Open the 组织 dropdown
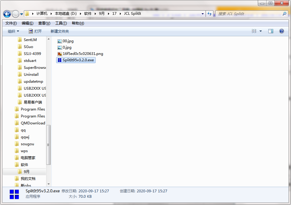Image resolution: width=291 pixels, height=205 pixels. [13, 31]
